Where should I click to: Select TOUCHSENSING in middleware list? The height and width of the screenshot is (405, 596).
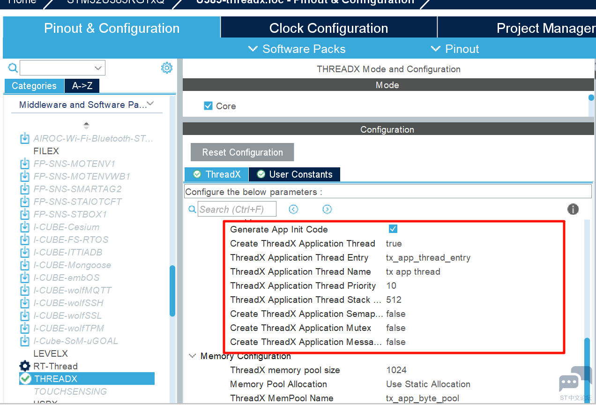pyautogui.click(x=70, y=391)
